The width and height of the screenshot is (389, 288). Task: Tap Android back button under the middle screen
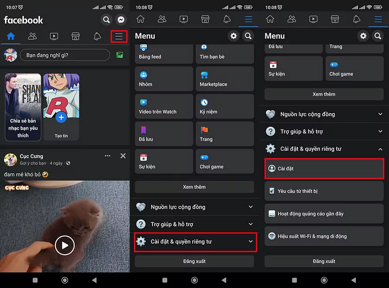click(x=224, y=280)
